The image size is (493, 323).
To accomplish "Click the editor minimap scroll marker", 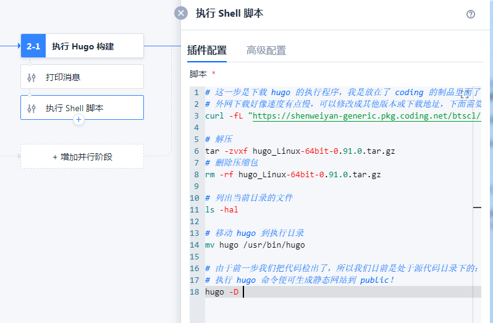I will [x=477, y=208].
